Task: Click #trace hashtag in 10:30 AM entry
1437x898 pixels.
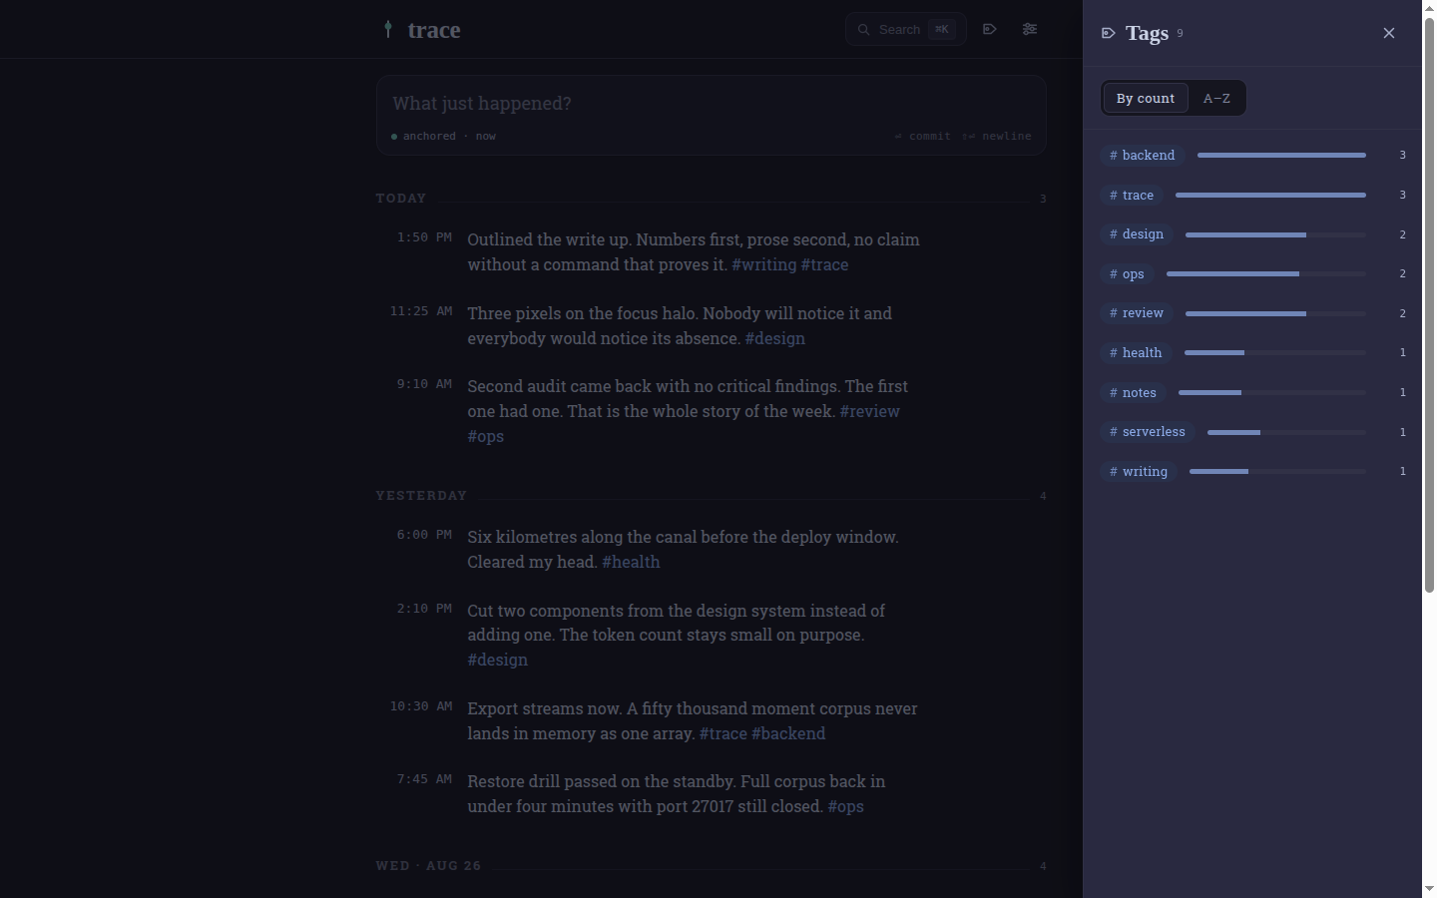Action: coord(723,733)
